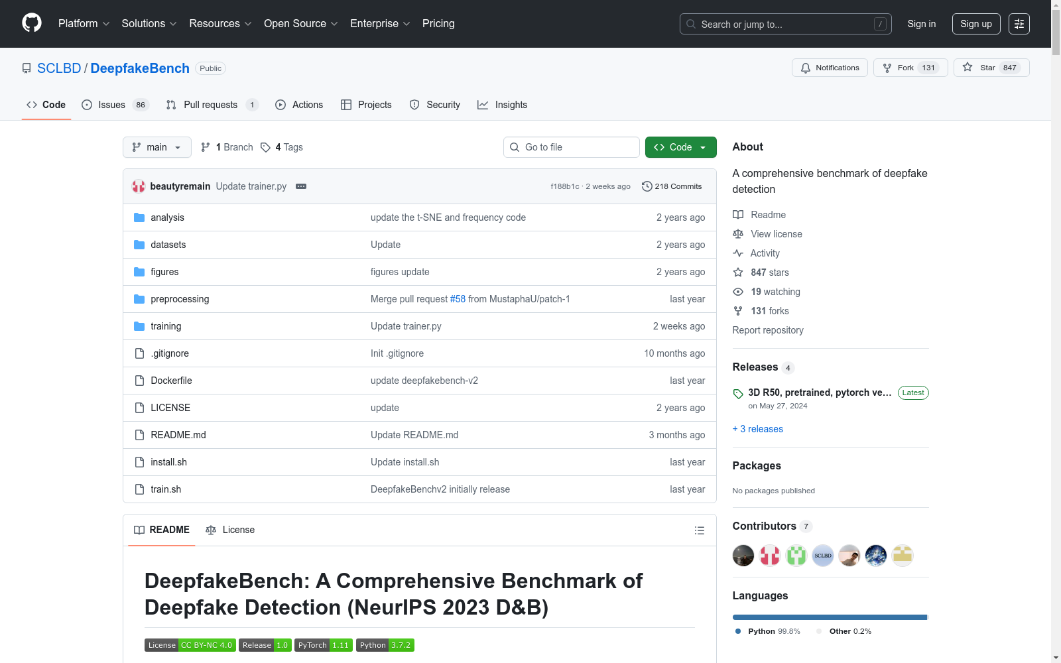Click the License CC BY-NC 4.0 badge

coord(190,645)
